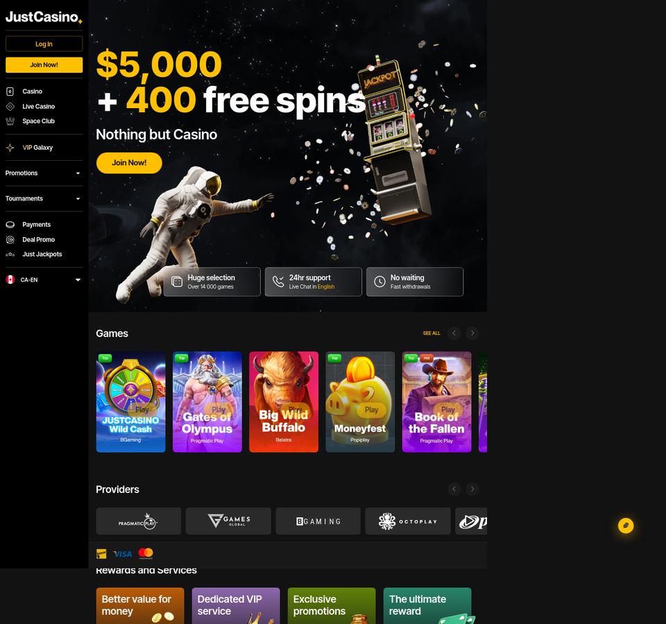Open VIP Galaxy star icon
The height and width of the screenshot is (624, 666).
[x=10, y=148]
